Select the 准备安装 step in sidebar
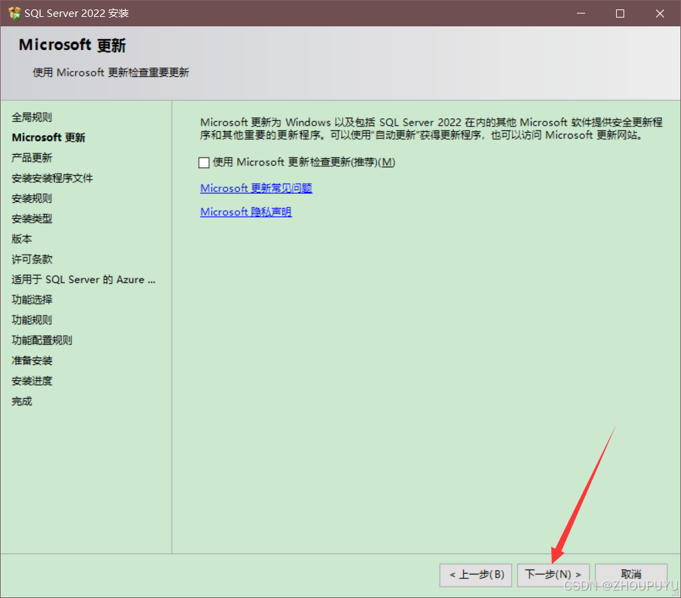 click(x=32, y=361)
